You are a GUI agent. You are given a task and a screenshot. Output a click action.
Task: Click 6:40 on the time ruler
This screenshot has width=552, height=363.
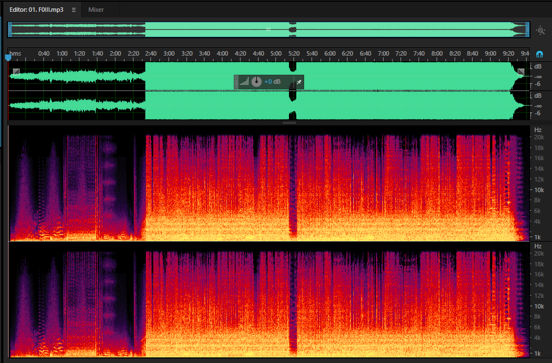366,53
